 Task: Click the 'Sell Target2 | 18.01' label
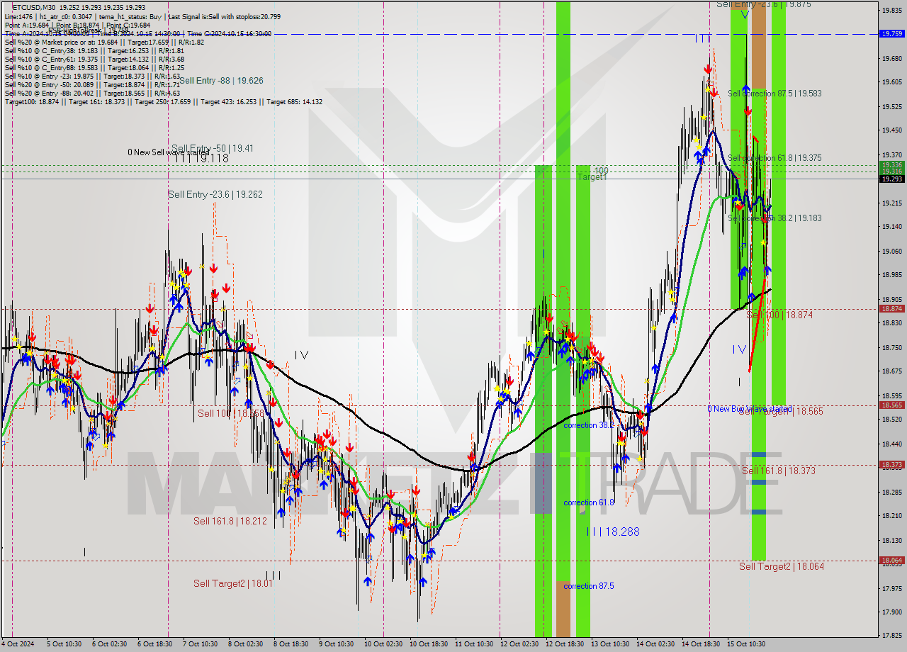232,583
